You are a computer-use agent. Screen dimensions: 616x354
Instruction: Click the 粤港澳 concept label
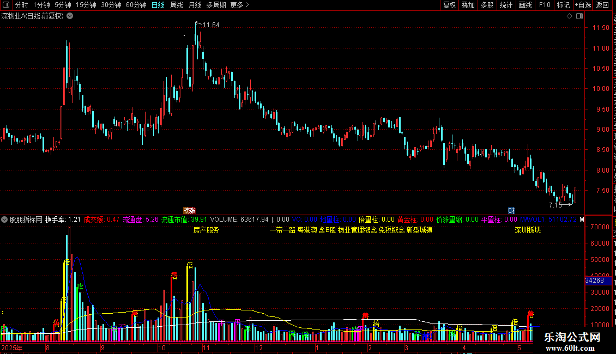(x=307, y=230)
